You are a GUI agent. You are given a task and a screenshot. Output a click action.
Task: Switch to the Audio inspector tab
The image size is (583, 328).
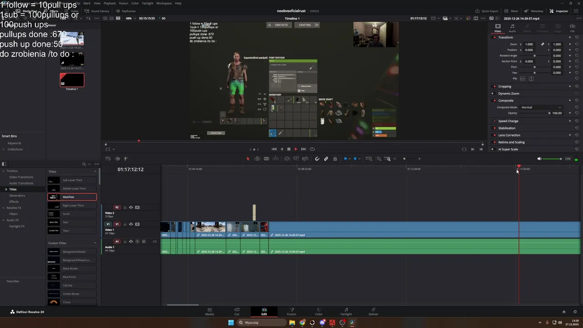512,28
